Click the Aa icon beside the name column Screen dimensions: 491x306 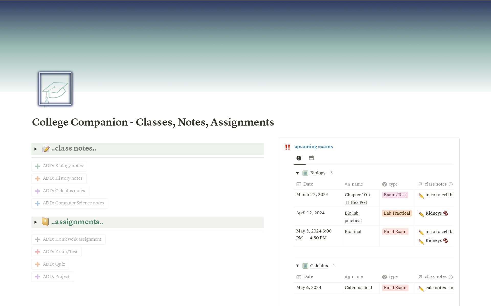(x=347, y=184)
